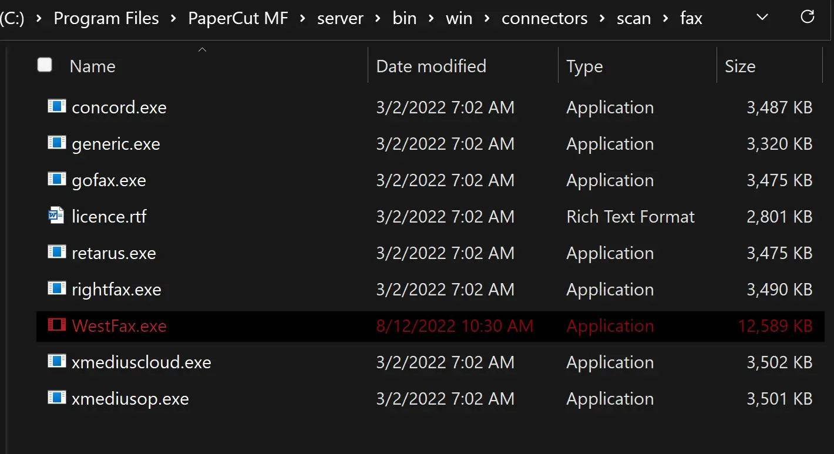Click the licence.rtf document icon

coord(56,216)
